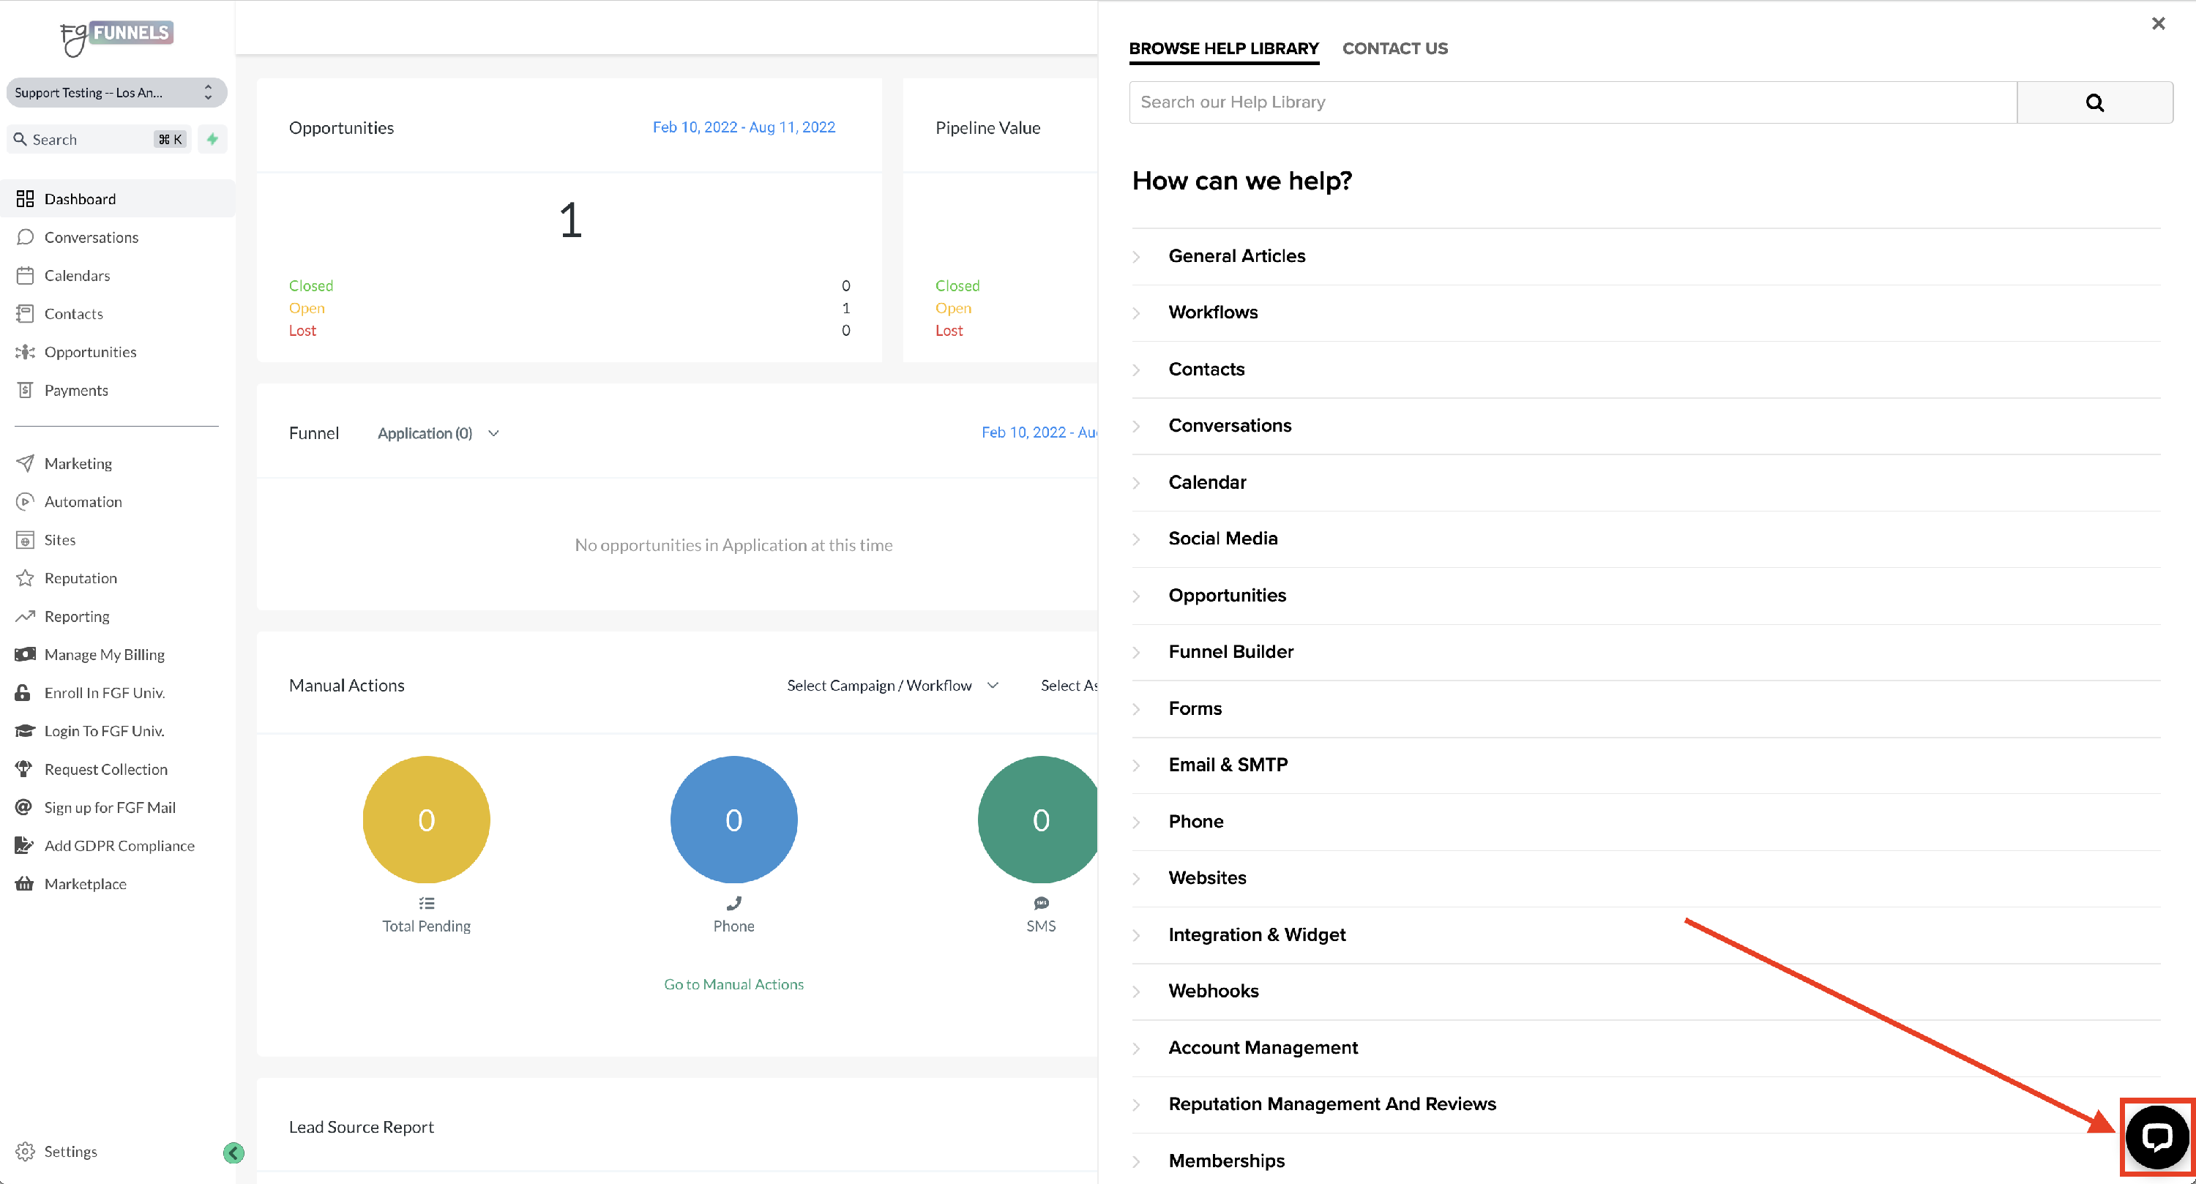Expand the Workflows help category

coord(1212,312)
